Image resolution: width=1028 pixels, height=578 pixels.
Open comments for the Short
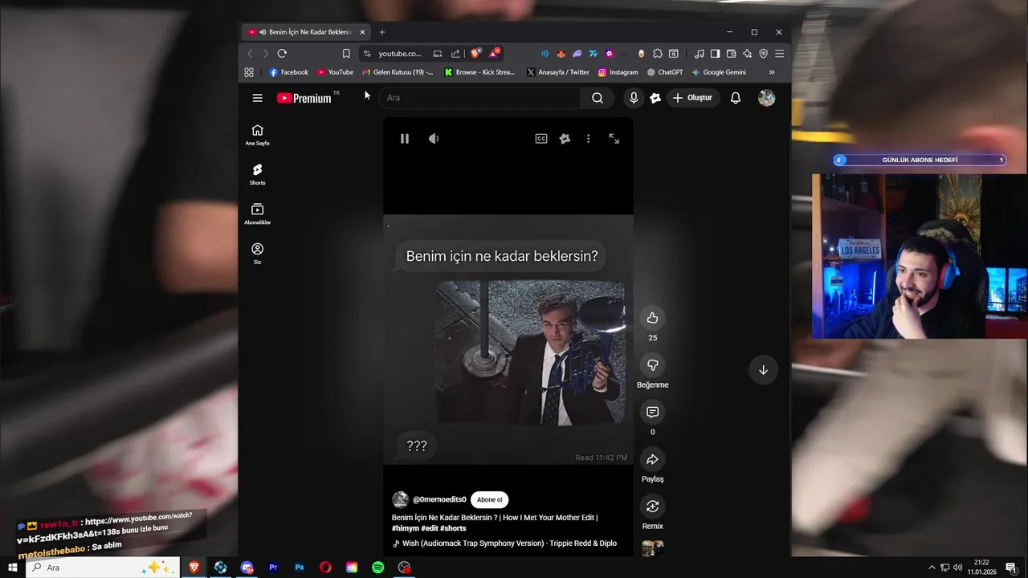click(652, 412)
